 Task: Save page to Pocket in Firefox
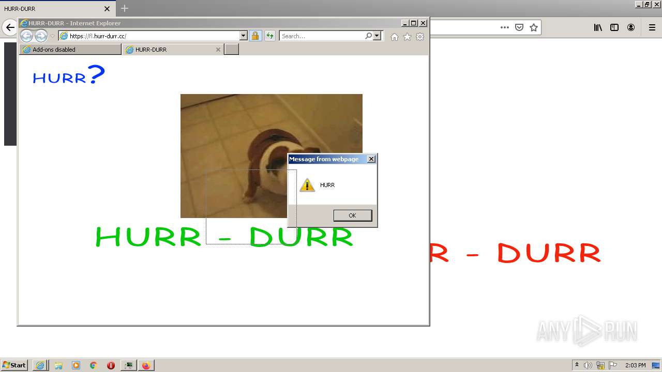(519, 27)
